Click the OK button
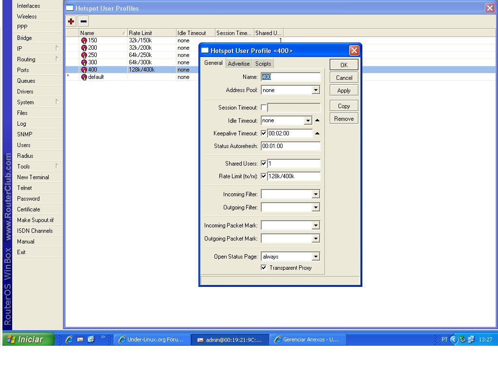 [344, 65]
